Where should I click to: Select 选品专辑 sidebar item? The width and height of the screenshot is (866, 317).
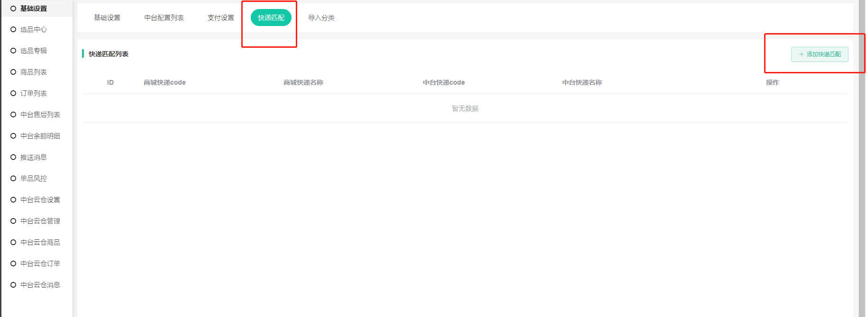(x=34, y=51)
